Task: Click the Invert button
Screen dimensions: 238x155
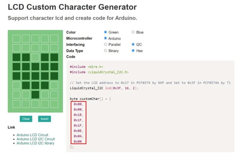Action: click(x=45, y=119)
